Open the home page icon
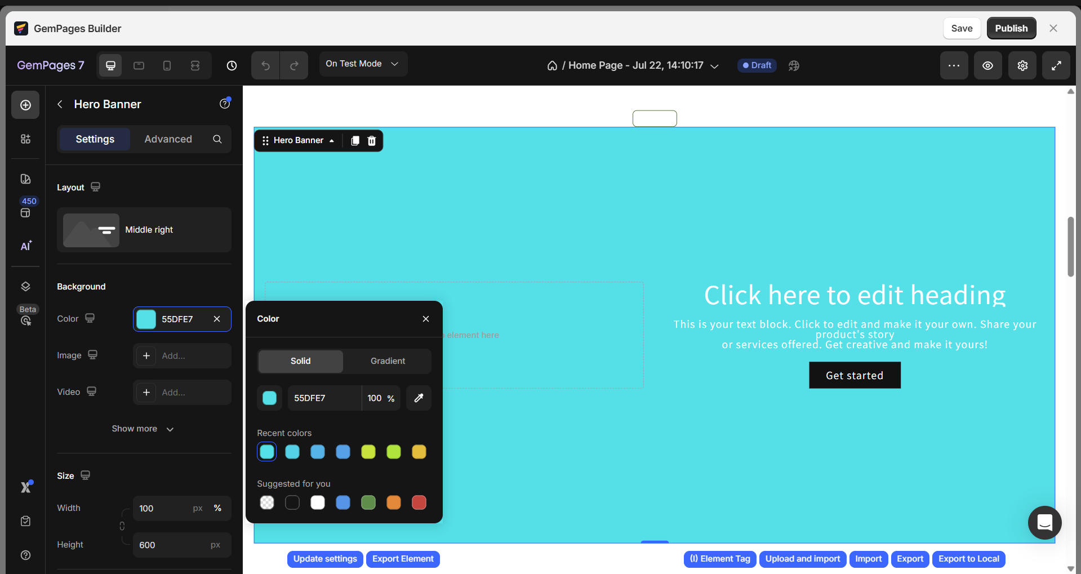This screenshot has height=574, width=1081. click(552, 65)
